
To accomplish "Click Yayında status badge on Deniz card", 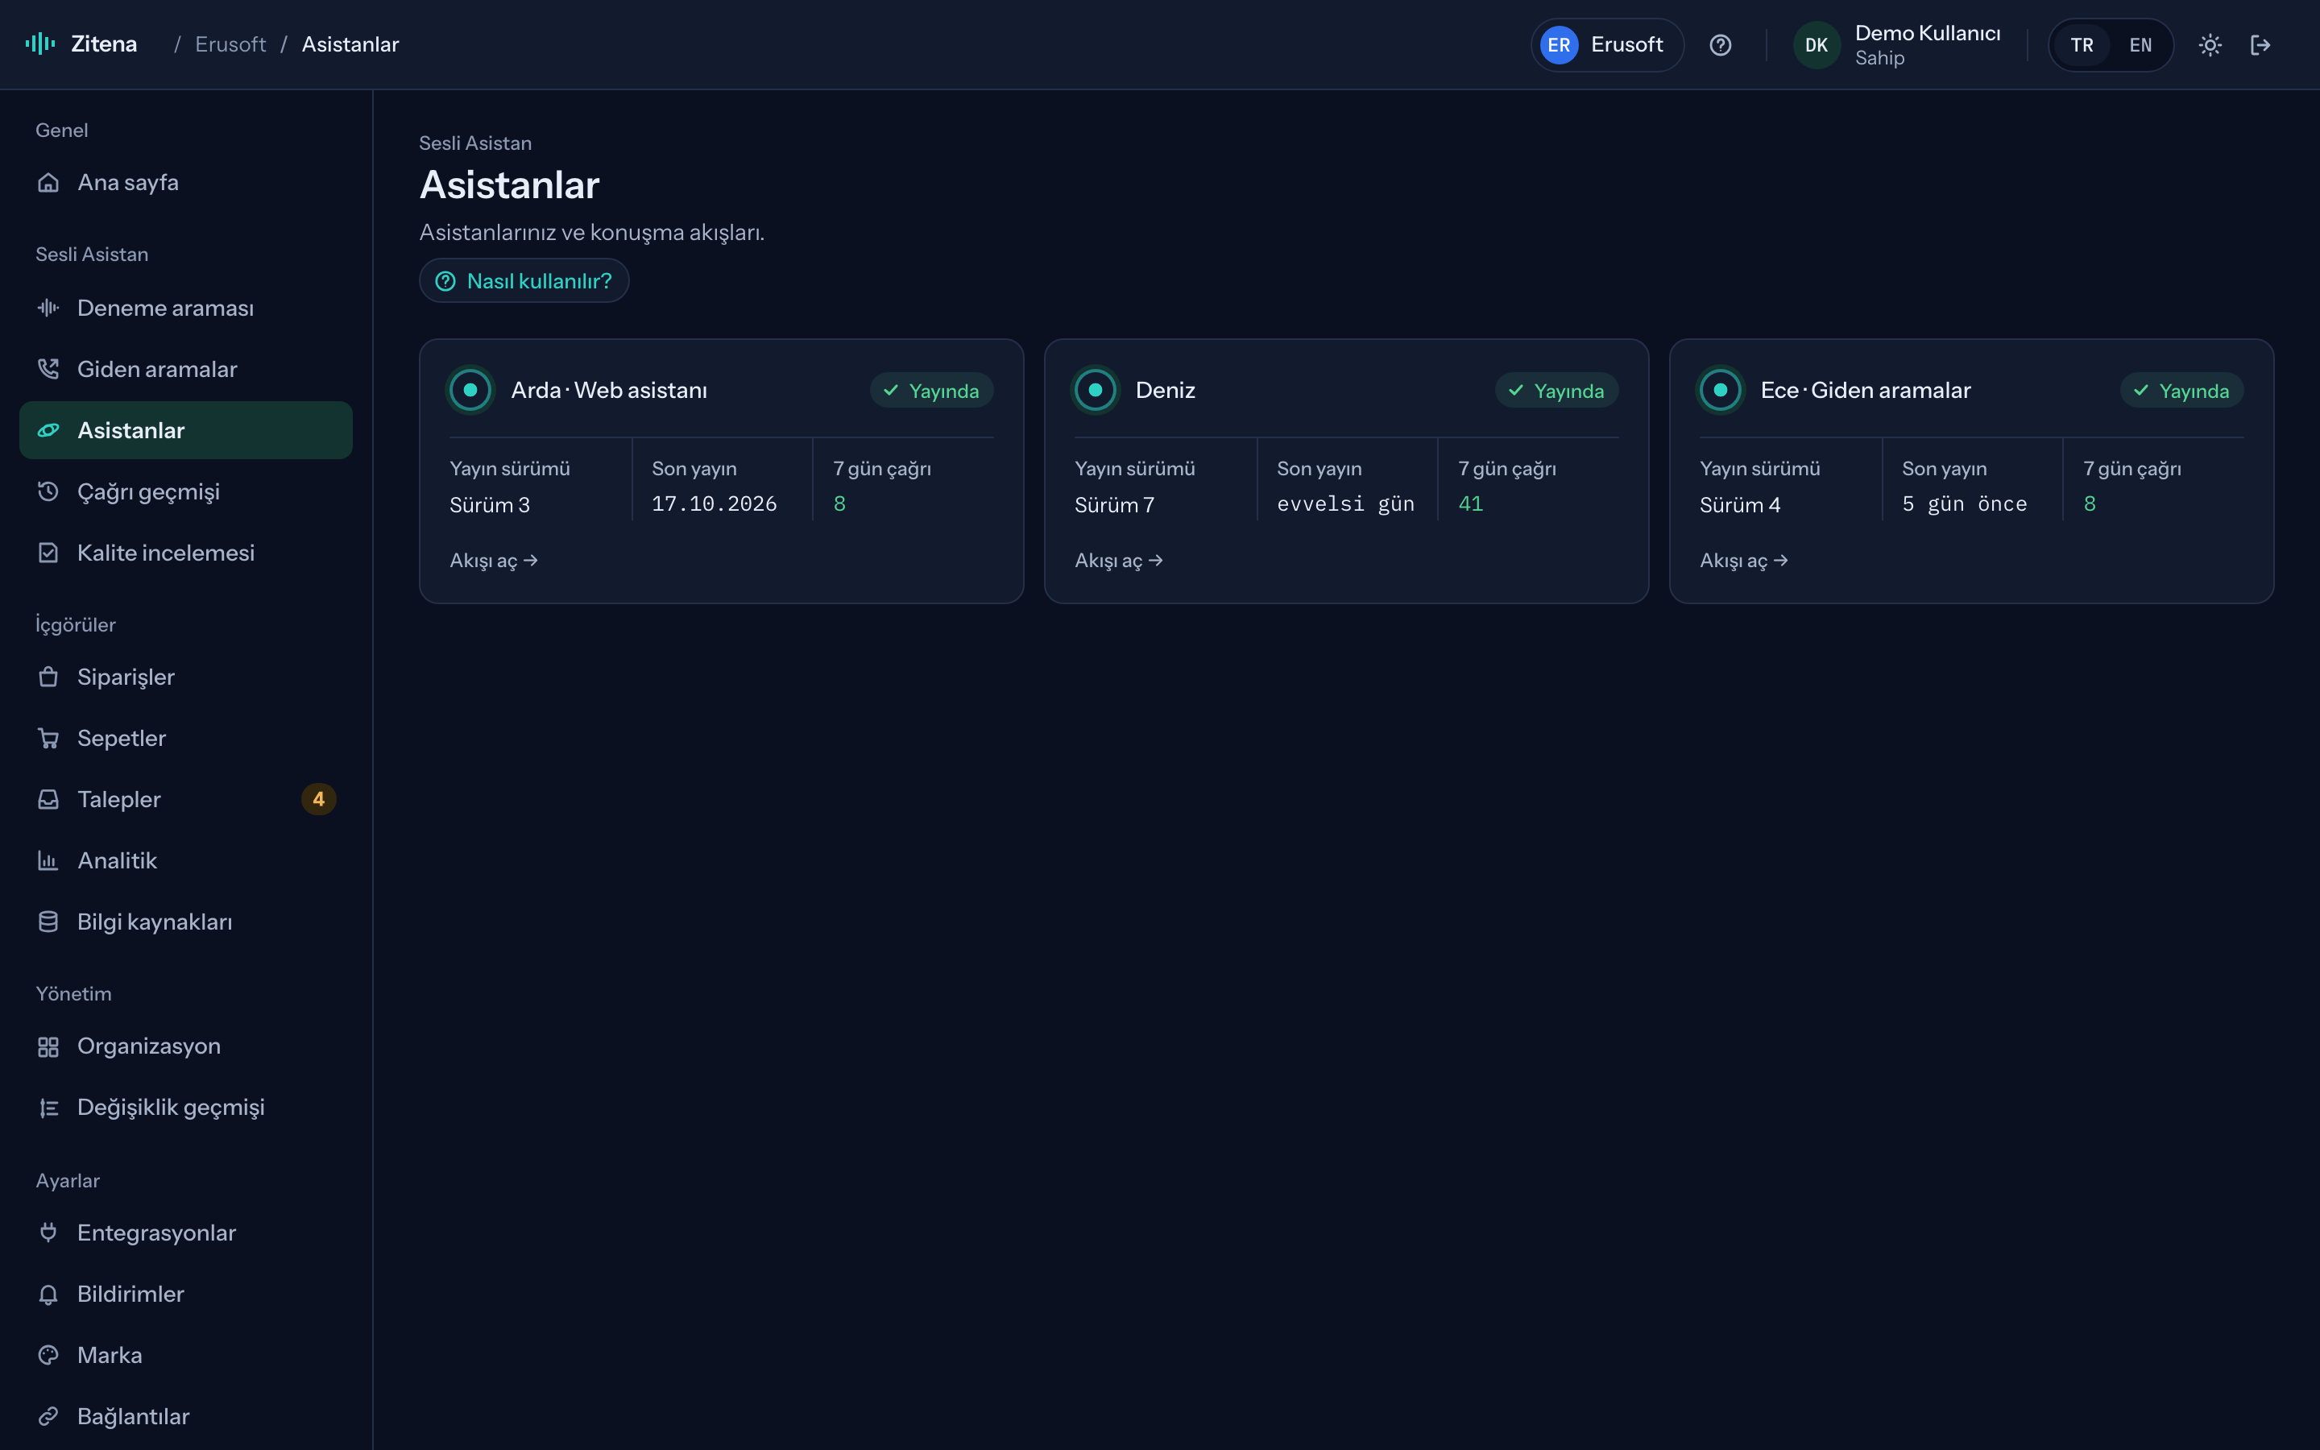I will click(1557, 391).
